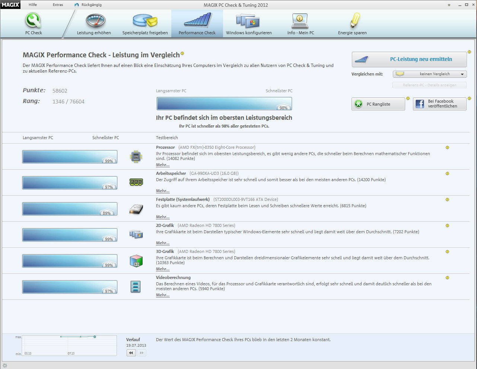Open the Mehr... link under Festplatte
The width and height of the screenshot is (477, 369).
(x=163, y=217)
